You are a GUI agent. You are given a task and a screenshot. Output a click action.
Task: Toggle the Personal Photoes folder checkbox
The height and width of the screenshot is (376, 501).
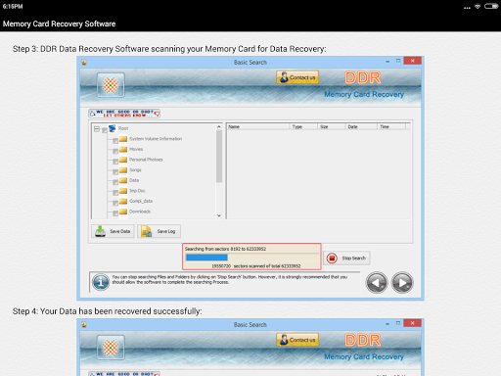coord(115,162)
